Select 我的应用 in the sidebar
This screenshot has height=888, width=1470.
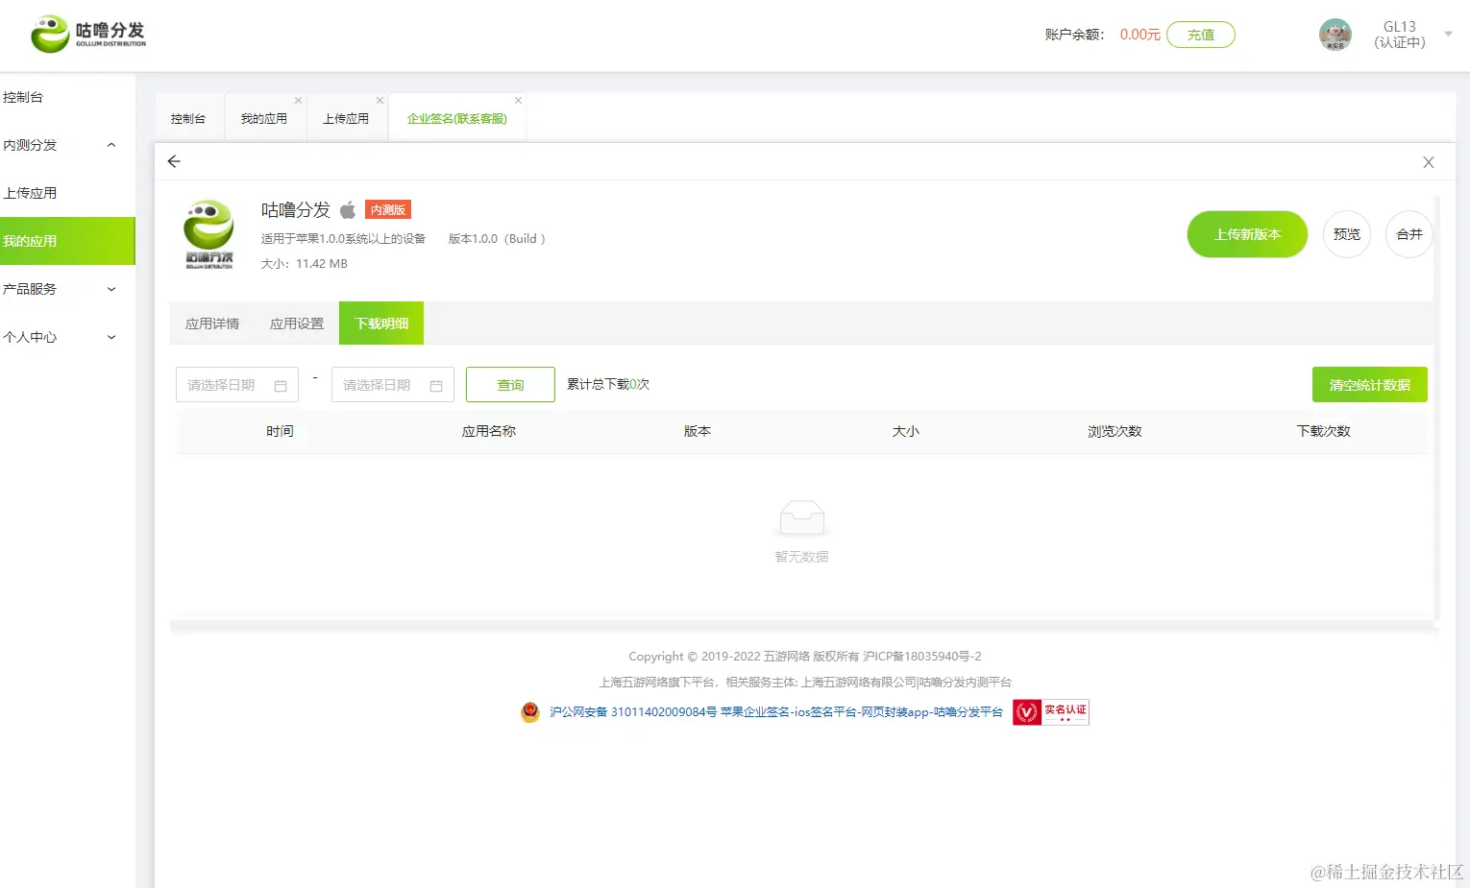(67, 241)
